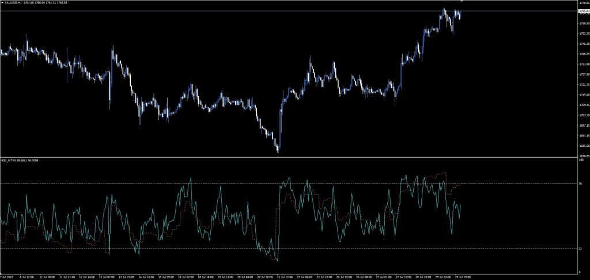
Task: Click the 1770.60 price on the price scale
Action: (583, 3)
